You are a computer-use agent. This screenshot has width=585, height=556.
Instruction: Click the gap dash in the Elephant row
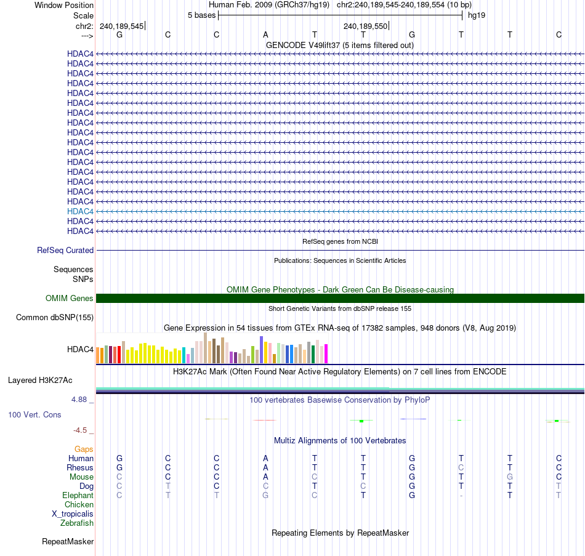[x=461, y=496]
